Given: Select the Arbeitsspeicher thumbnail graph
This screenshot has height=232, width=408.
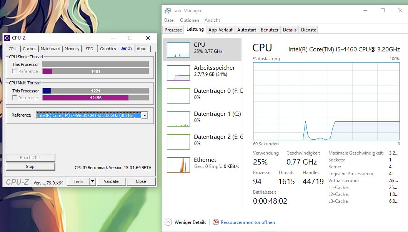Looking at the screenshot, I should tap(178, 73).
